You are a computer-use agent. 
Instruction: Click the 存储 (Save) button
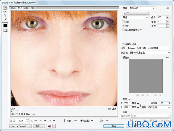pos(114,126)
